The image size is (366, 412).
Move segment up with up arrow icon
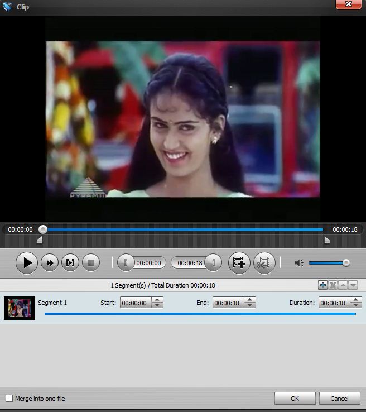[343, 285]
